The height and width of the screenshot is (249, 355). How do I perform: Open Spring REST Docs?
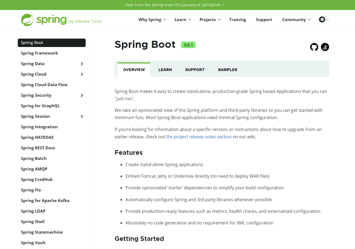click(x=38, y=148)
